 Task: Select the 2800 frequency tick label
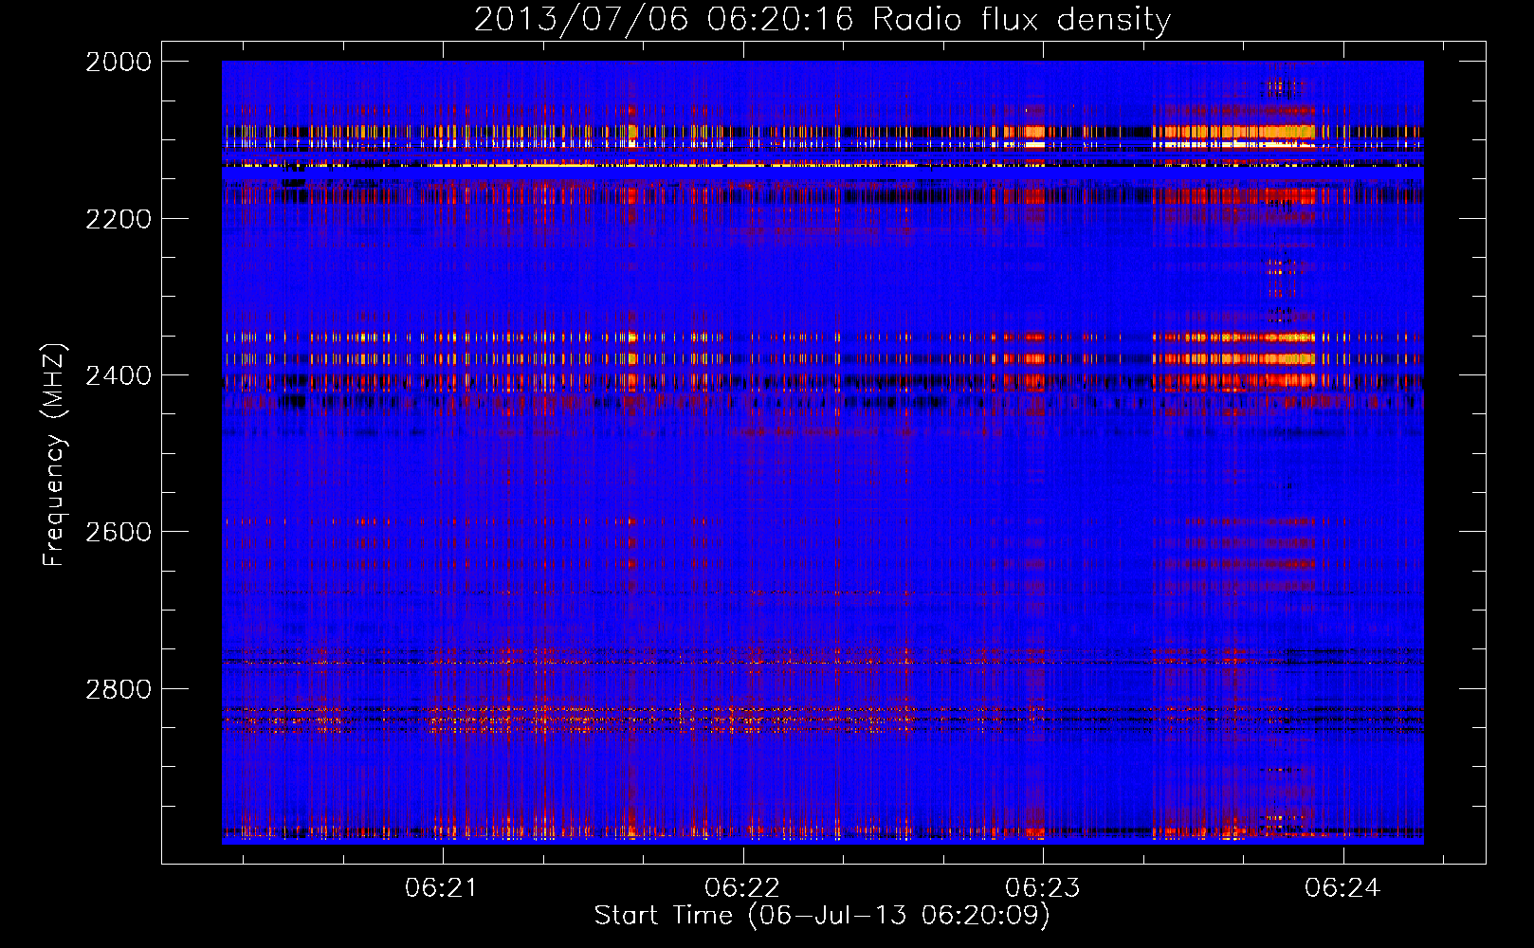119,689
